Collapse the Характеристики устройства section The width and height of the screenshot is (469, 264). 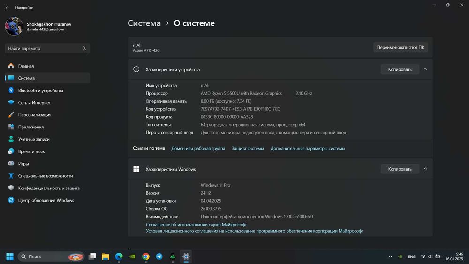[425, 69]
